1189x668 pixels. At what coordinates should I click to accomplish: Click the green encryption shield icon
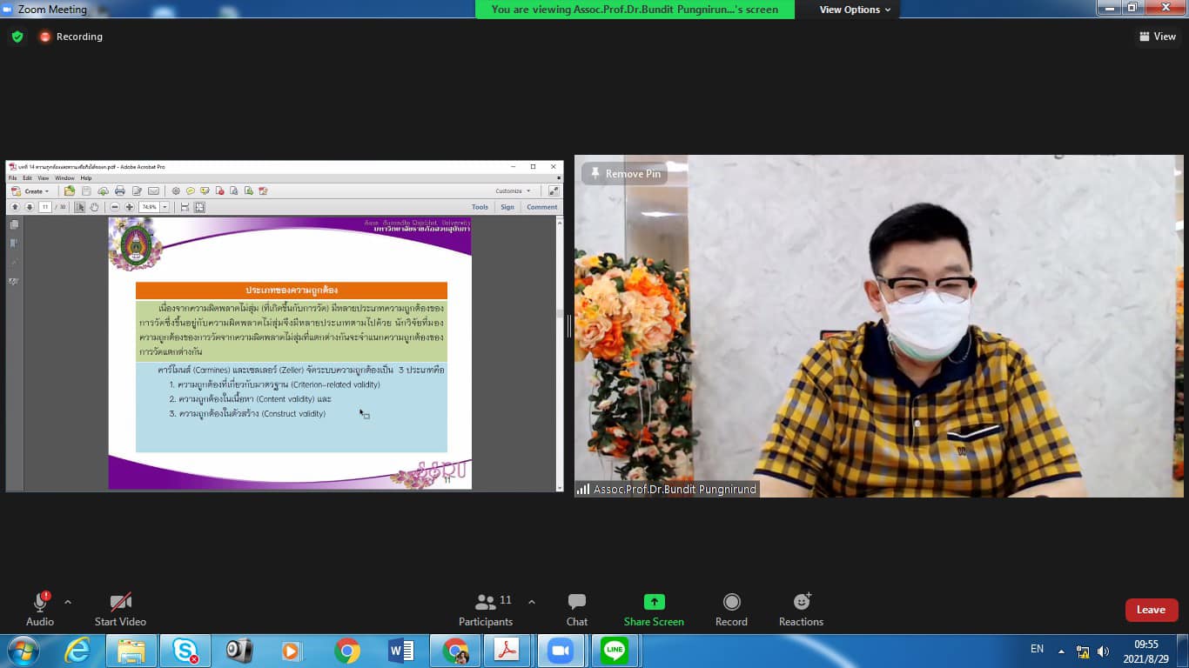(17, 37)
